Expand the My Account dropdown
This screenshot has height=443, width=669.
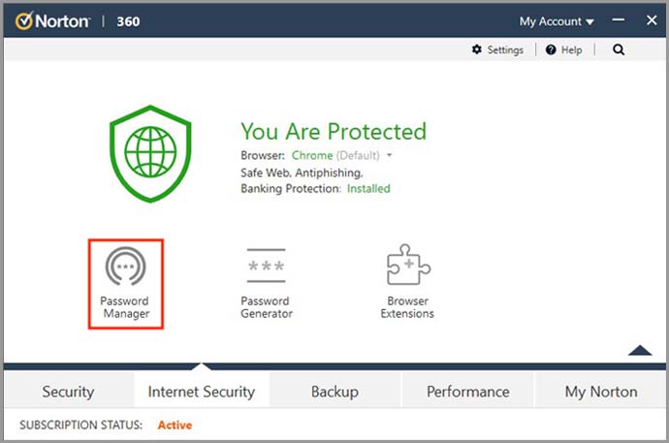click(x=557, y=21)
